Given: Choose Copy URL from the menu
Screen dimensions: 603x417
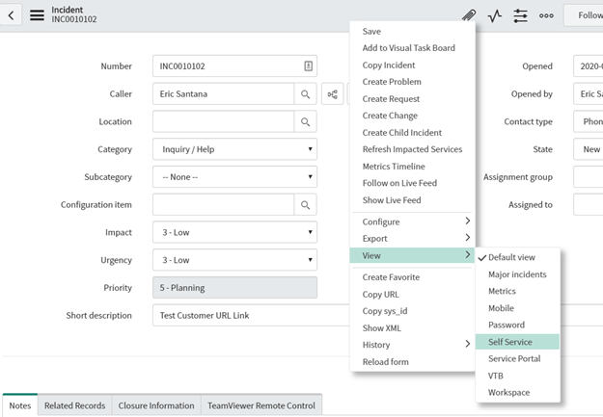Looking at the screenshot, I should click(412, 294).
